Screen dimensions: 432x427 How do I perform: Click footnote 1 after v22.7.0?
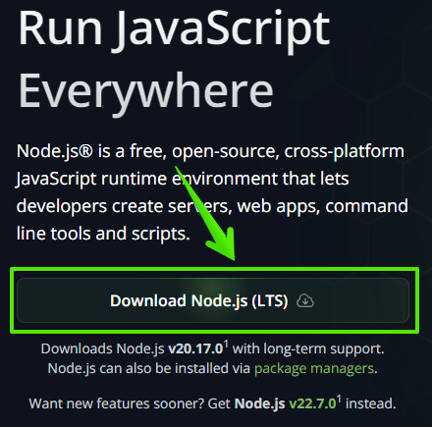pos(339,400)
